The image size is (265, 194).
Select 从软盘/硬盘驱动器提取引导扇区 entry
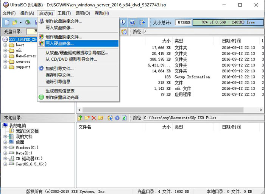[78, 53]
